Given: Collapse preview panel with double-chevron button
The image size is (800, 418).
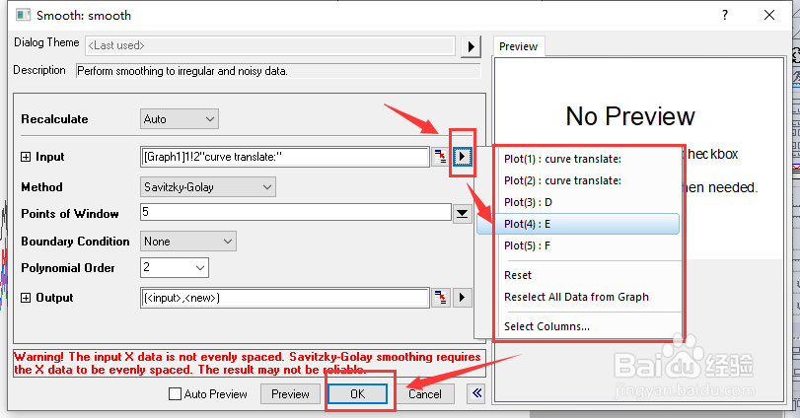Looking at the screenshot, I should point(476,393).
